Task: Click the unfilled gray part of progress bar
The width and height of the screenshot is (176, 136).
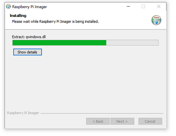Action: pos(132,43)
